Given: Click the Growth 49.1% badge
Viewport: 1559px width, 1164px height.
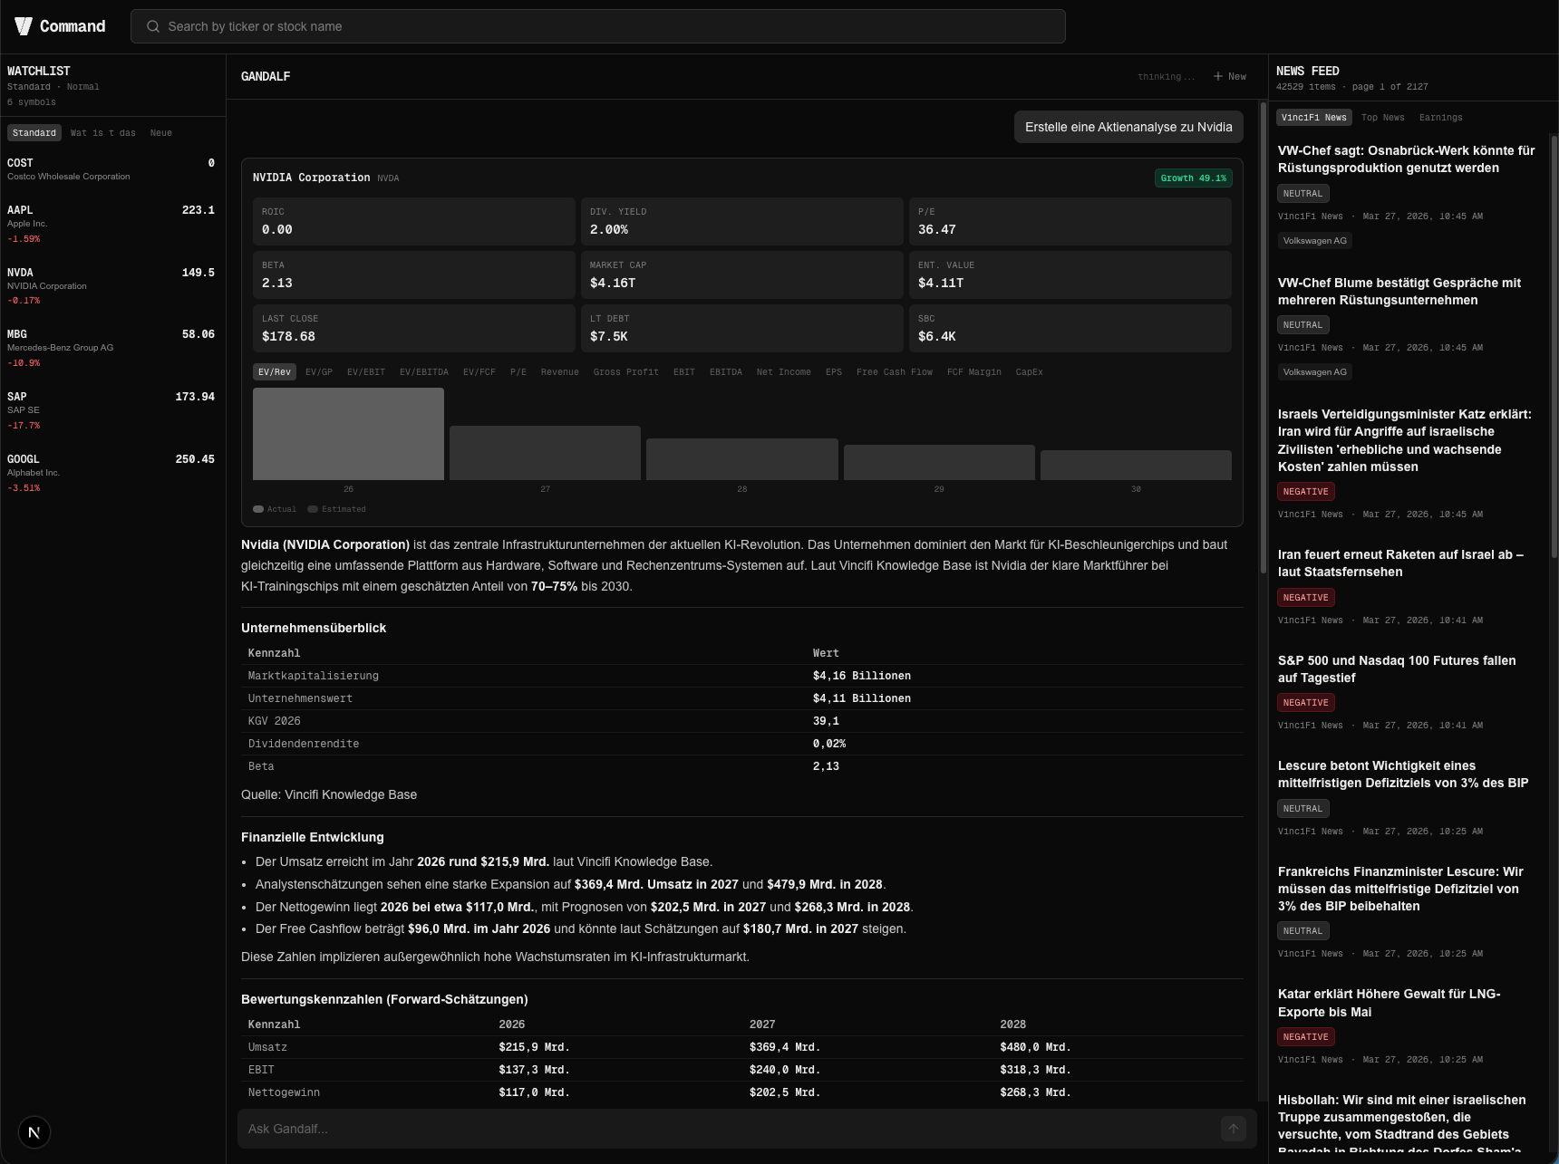Looking at the screenshot, I should 1194,178.
